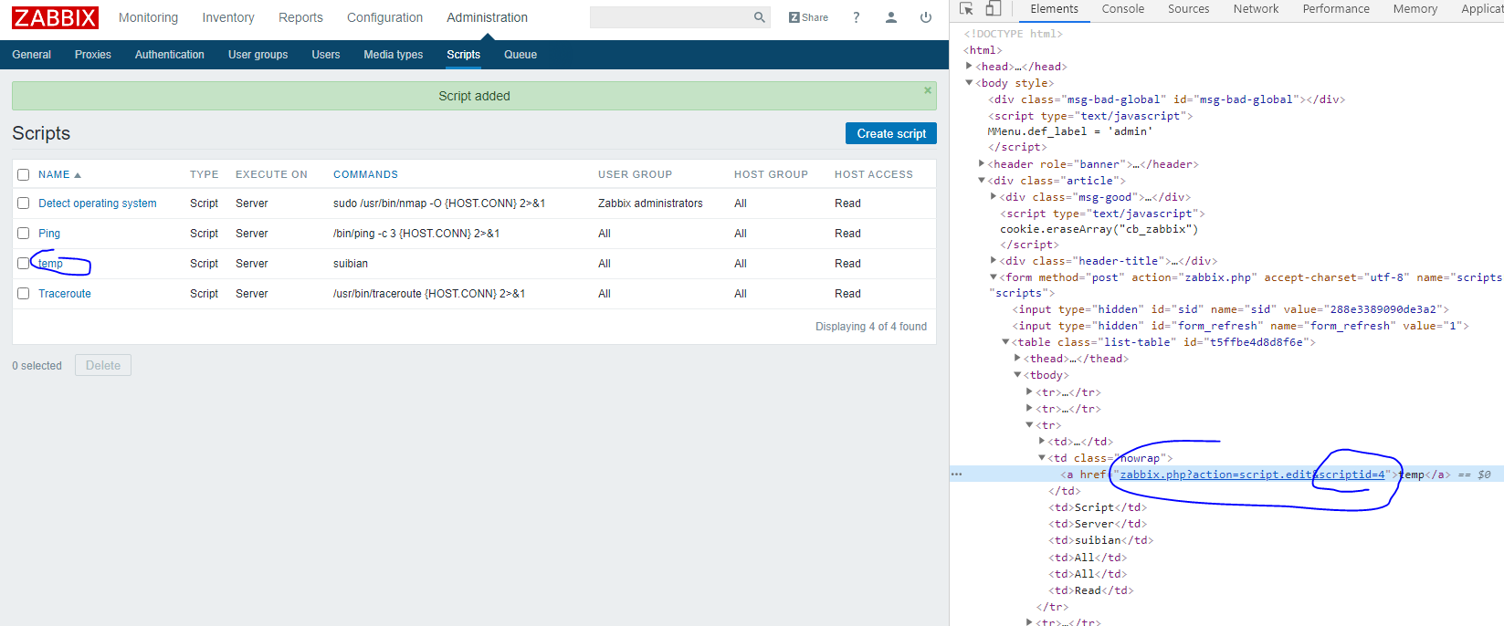The height and width of the screenshot is (626, 1504).
Task: Click the Zabbix logo
Action: (x=56, y=17)
